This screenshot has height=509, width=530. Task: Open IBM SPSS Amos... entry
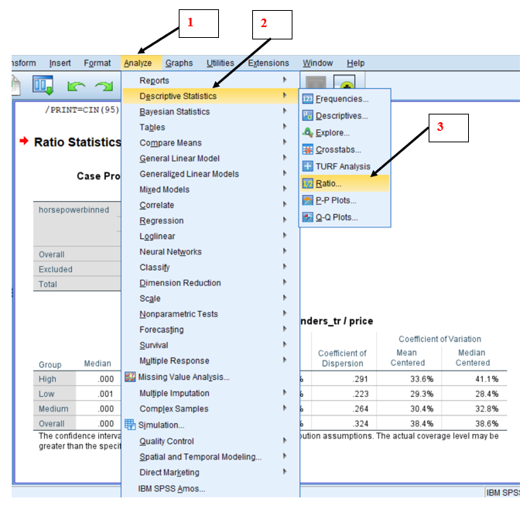point(172,489)
